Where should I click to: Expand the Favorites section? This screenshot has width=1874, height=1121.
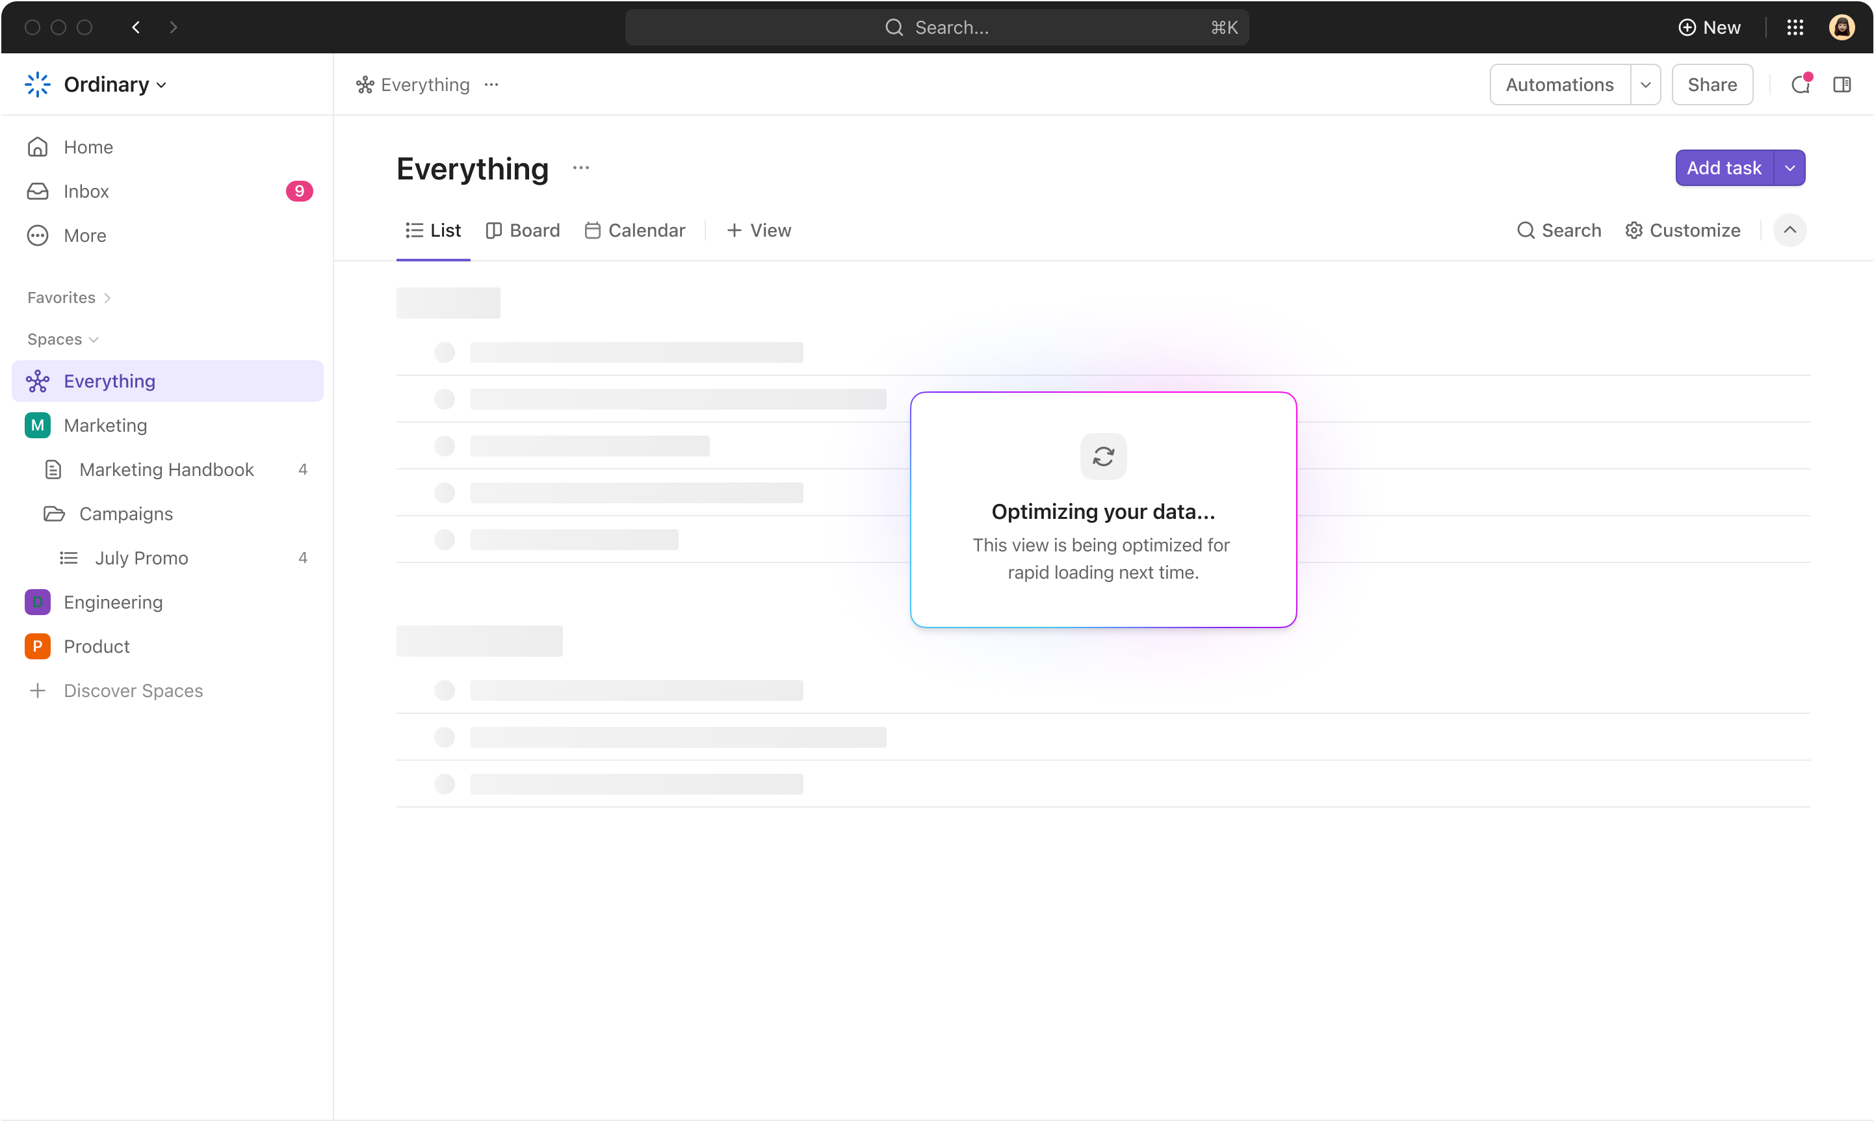tap(70, 298)
